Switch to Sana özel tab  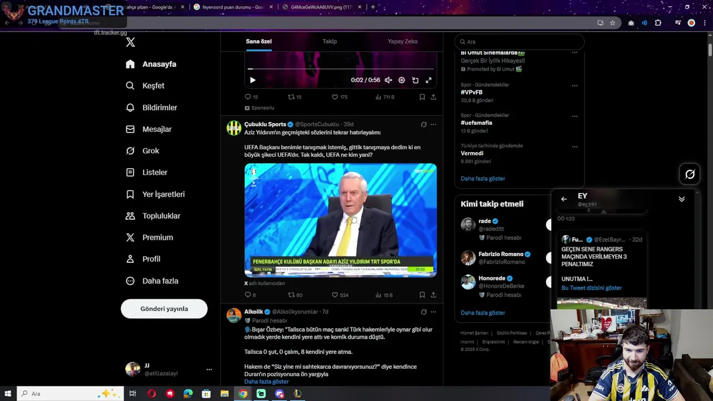[259, 41]
